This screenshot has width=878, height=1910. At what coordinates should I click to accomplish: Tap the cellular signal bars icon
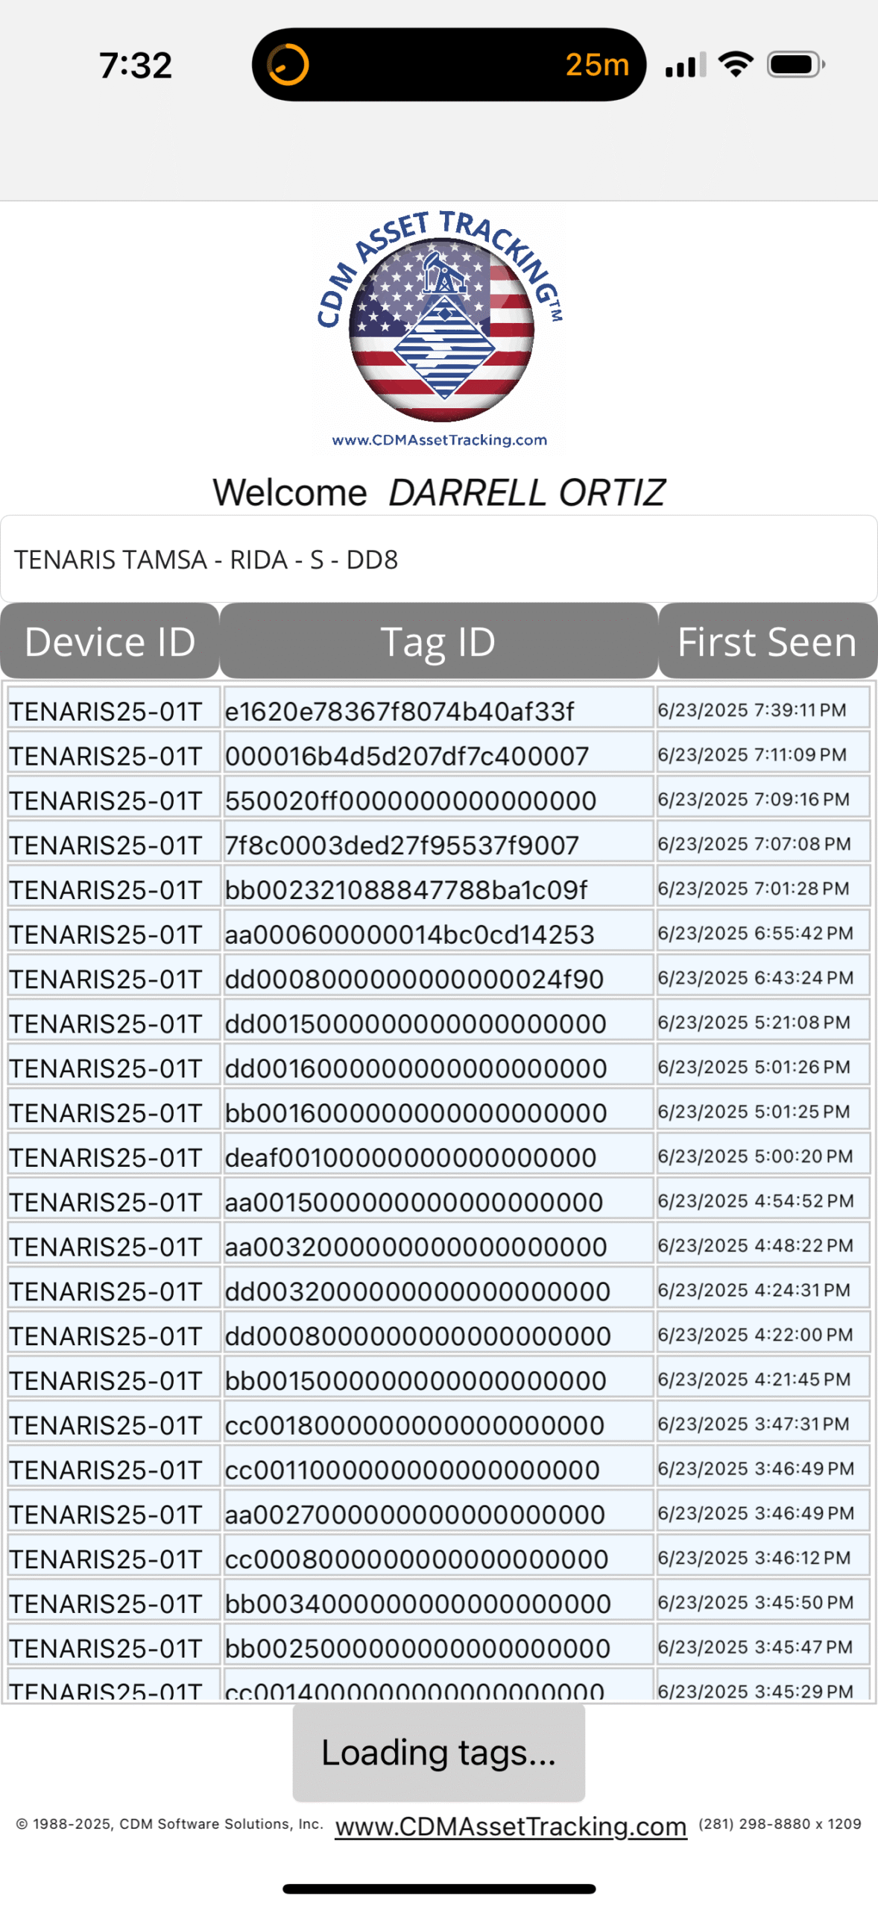685,66
